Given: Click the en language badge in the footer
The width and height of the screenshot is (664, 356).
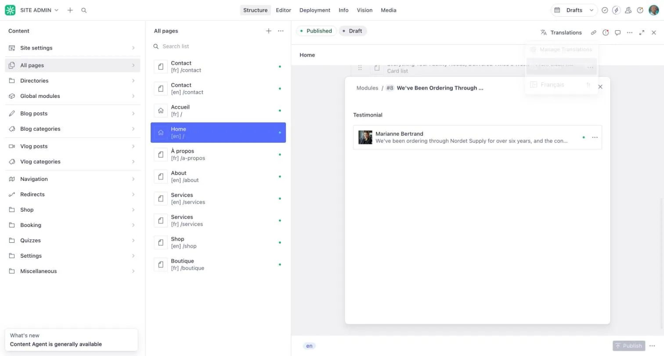Looking at the screenshot, I should [x=309, y=346].
